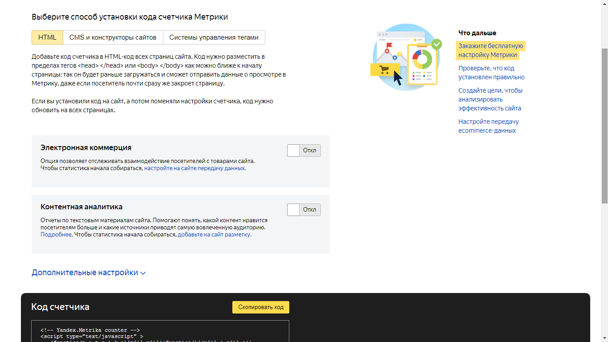This screenshot has width=608, height=342.
Task: Select the HTML installation tab
Action: (x=47, y=37)
